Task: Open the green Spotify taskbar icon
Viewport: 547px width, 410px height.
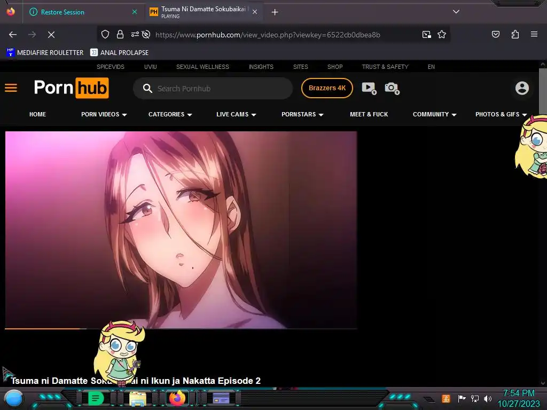Action: (96, 398)
